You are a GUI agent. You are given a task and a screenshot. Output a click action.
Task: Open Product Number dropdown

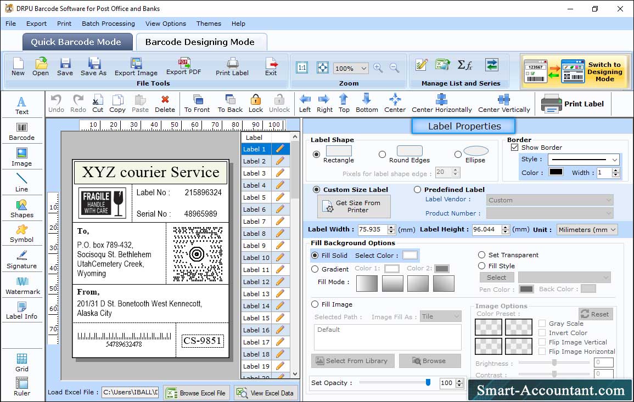[x=550, y=213]
